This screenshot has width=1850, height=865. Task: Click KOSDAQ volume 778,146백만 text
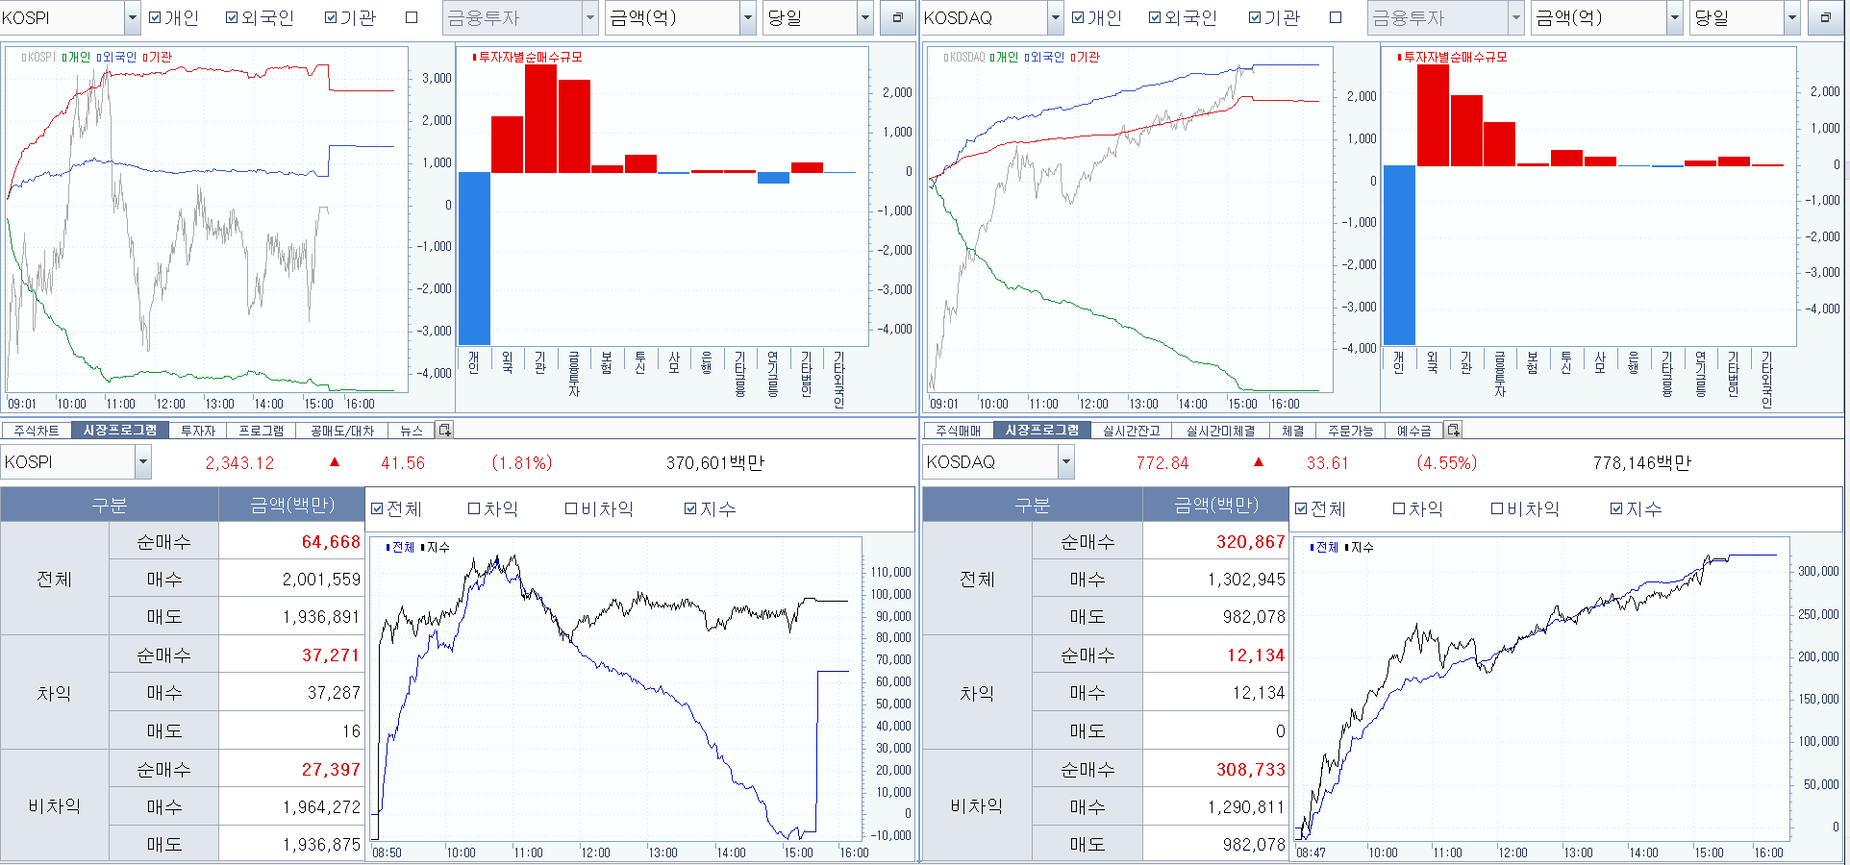click(x=1641, y=463)
